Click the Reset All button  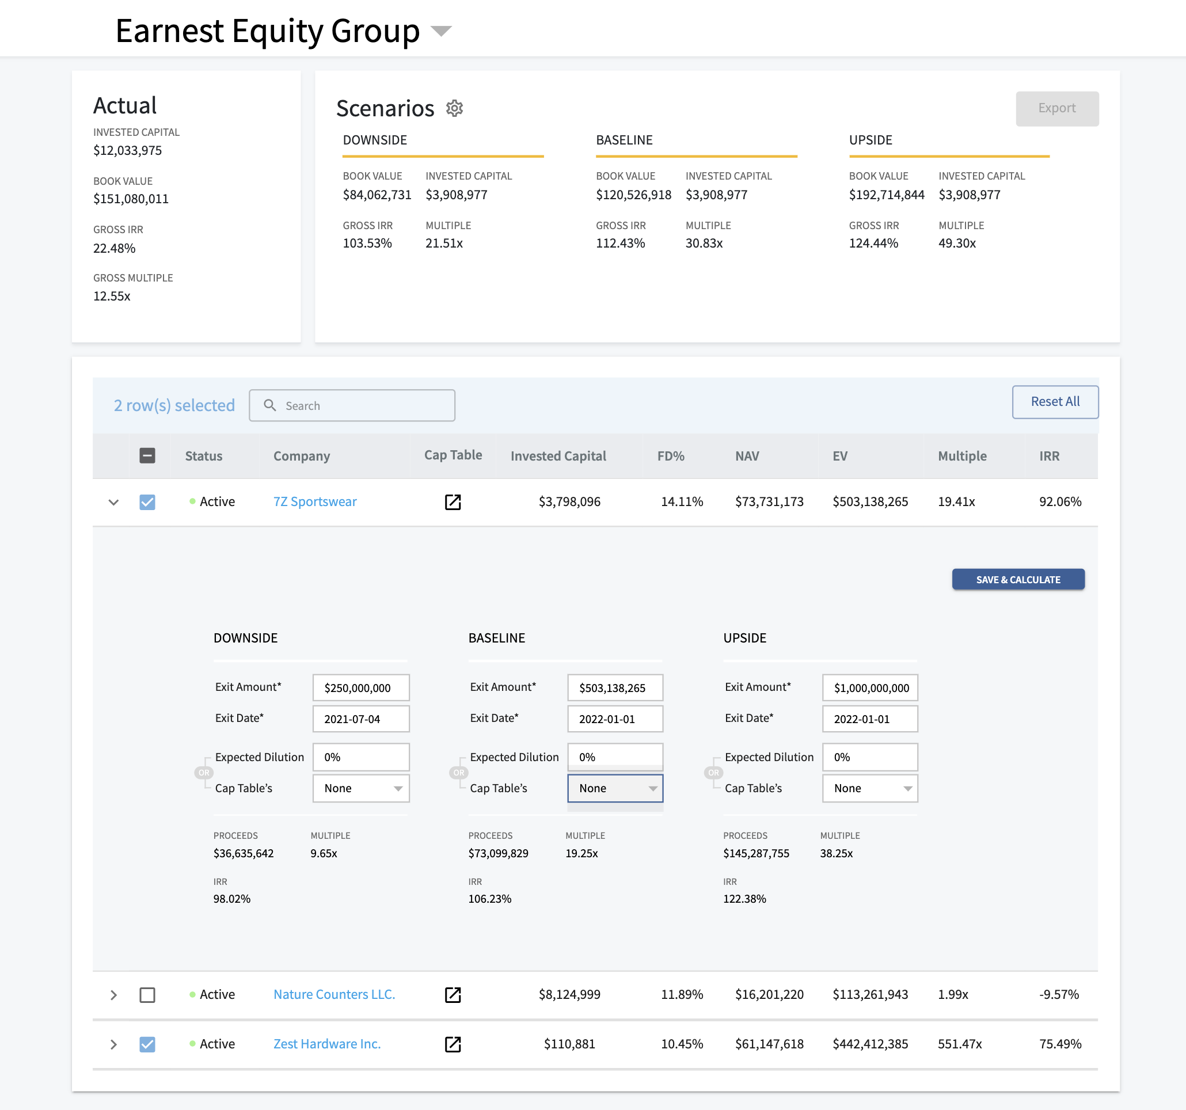point(1055,402)
